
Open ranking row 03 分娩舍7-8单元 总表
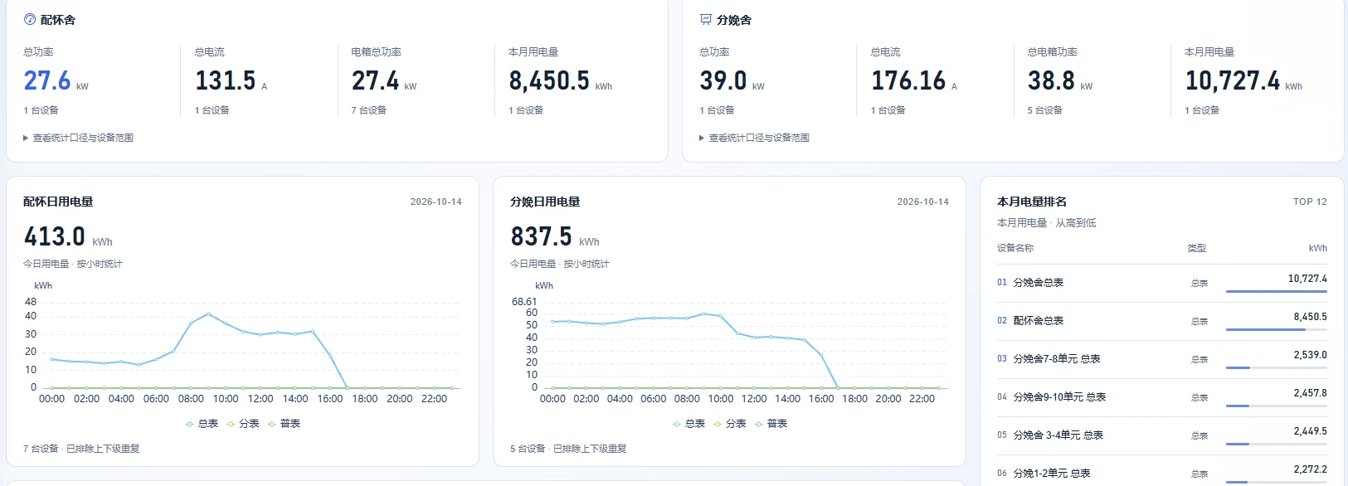click(1162, 359)
